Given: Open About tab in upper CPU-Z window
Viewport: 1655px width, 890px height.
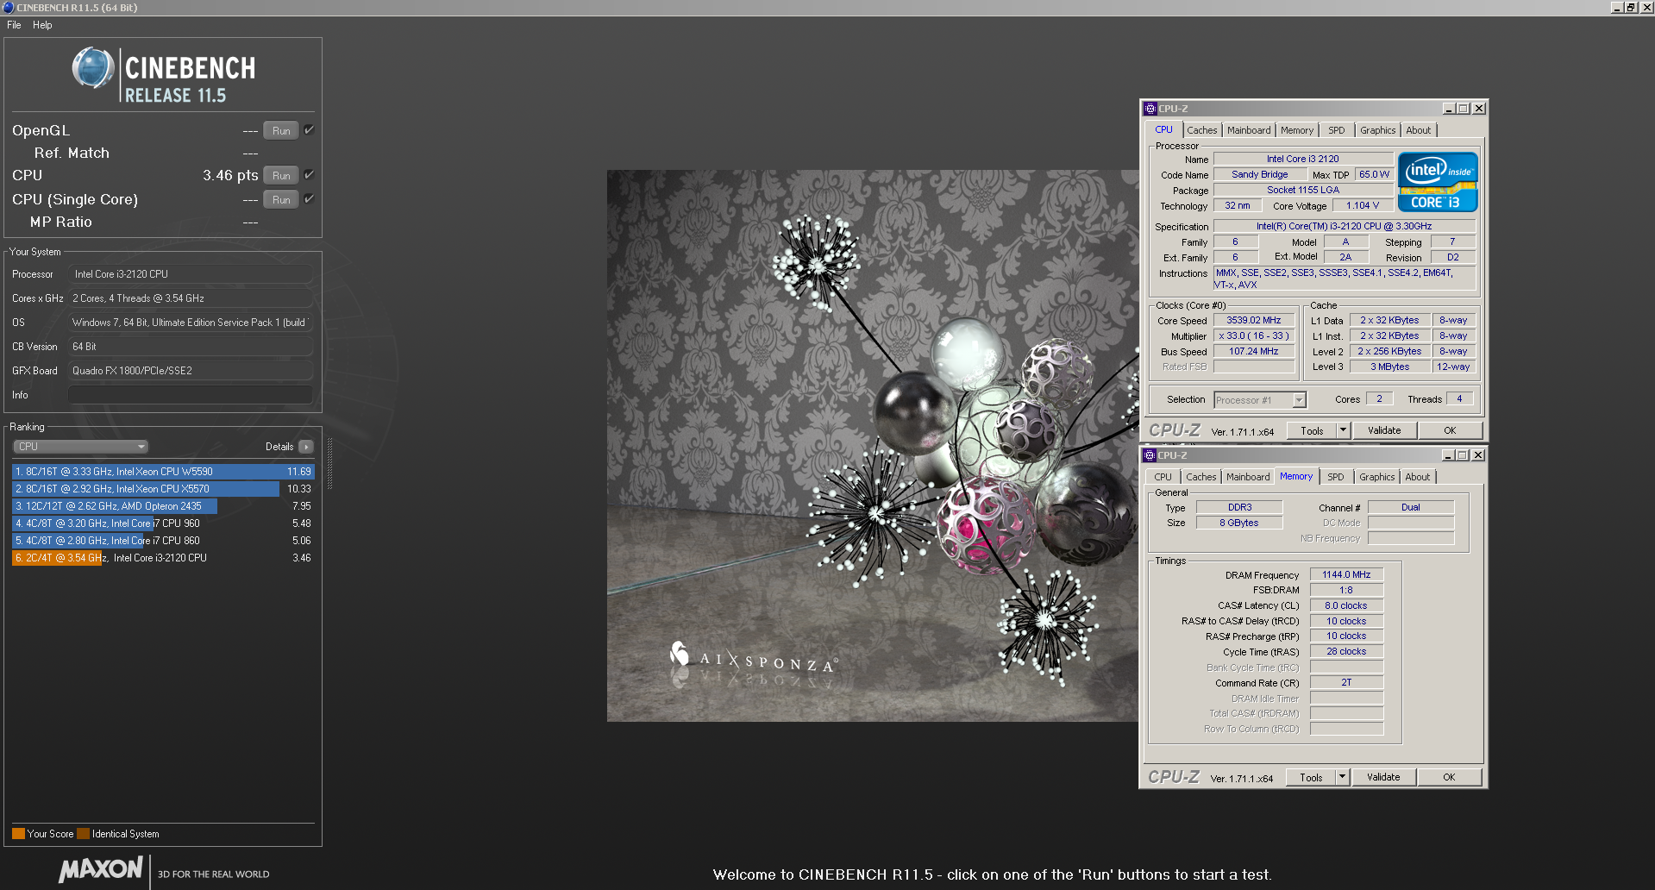Looking at the screenshot, I should click(x=1419, y=130).
